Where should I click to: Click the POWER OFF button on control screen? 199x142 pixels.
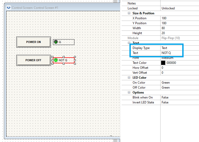click(x=33, y=60)
